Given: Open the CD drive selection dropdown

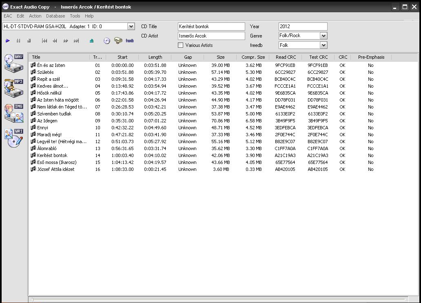Looking at the screenshot, I should [131, 26].
